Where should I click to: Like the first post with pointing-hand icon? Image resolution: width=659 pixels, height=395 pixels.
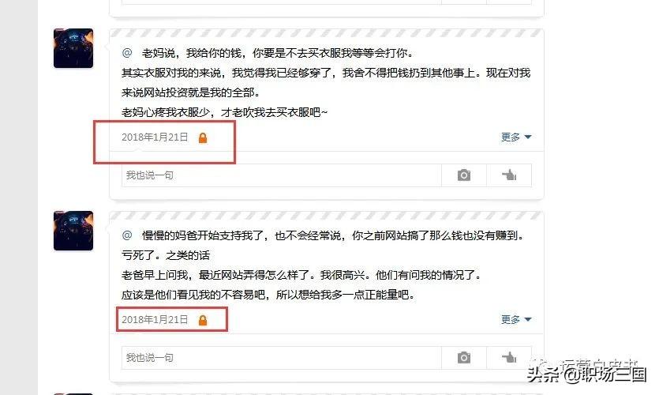point(509,175)
